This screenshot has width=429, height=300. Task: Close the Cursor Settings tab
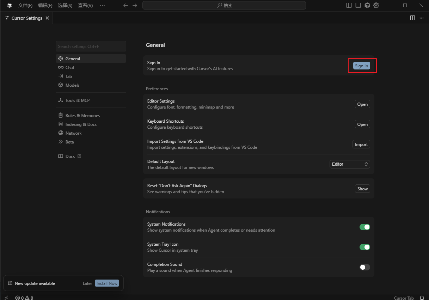click(47, 18)
